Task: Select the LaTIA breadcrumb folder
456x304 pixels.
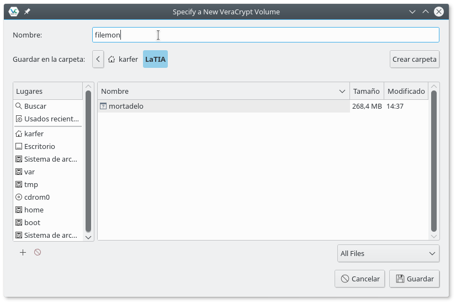Action: tap(155, 59)
